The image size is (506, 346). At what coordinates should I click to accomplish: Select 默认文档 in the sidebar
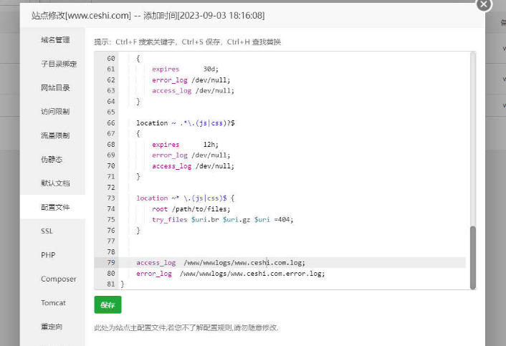[55, 183]
